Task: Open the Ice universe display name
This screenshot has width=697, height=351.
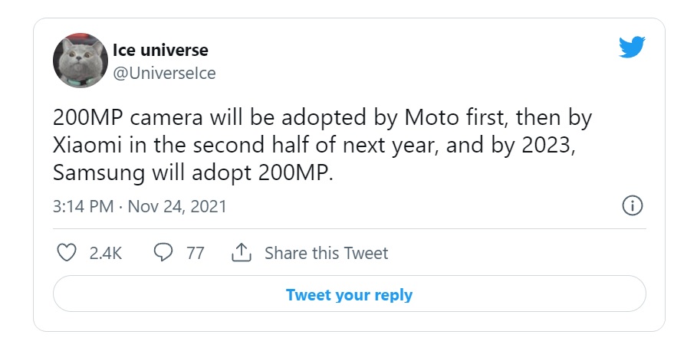Action: tap(160, 51)
